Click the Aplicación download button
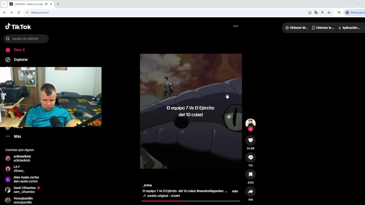Image resolution: width=365 pixels, height=205 pixels. (349, 28)
